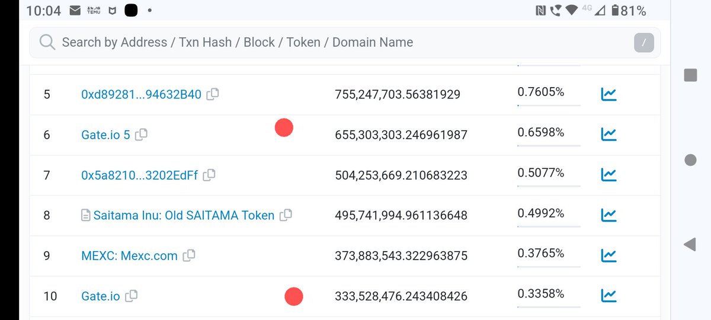Open analytics chart for MEXC row

click(609, 255)
